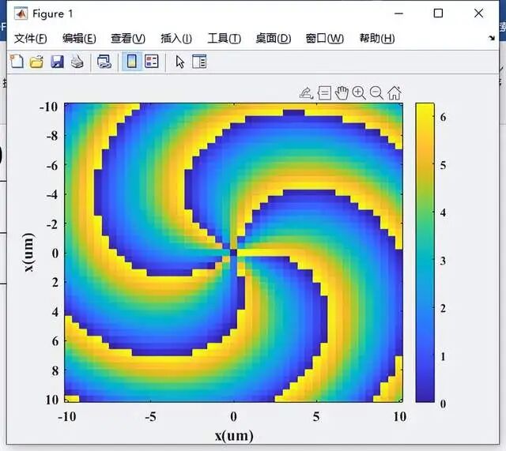Viewport: 506px width, 451px height.
Task: Enable the Data Tips tool above axes
Action: tap(324, 93)
